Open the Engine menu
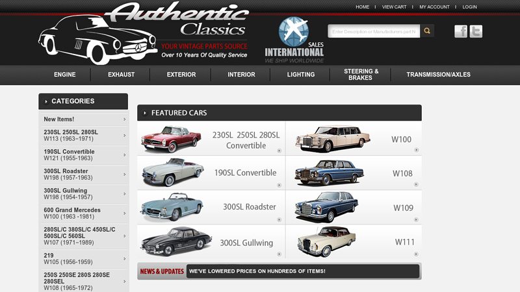 coord(64,75)
